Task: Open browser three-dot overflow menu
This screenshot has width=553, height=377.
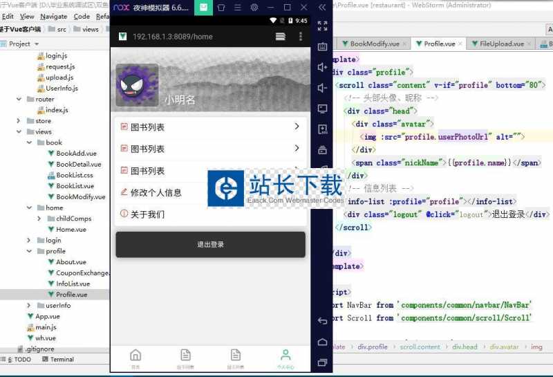Action: [301, 37]
